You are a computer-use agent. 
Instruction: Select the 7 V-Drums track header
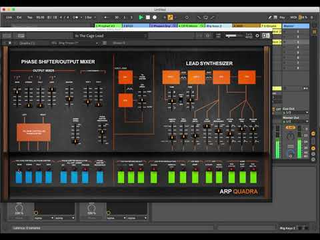click(x=271, y=26)
